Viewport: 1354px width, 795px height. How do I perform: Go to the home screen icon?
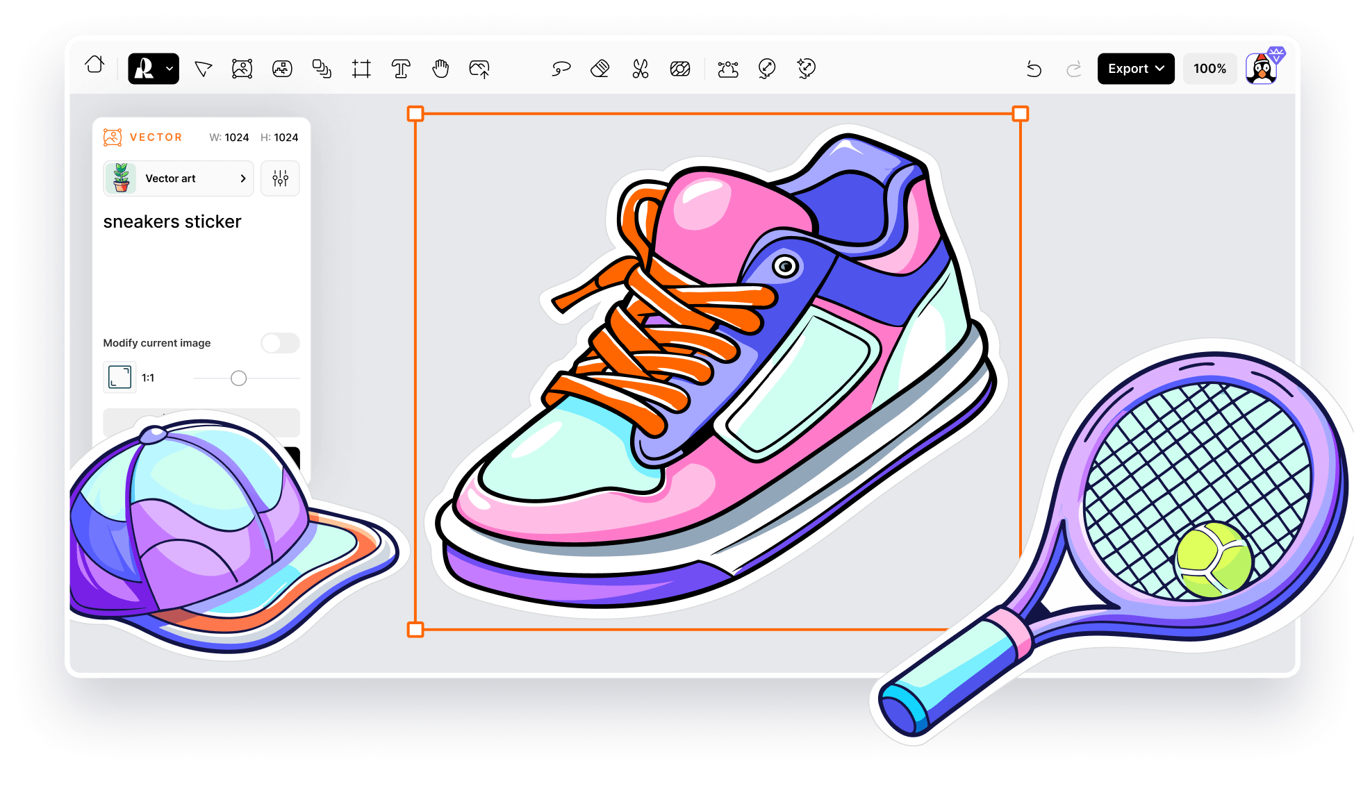tap(94, 65)
